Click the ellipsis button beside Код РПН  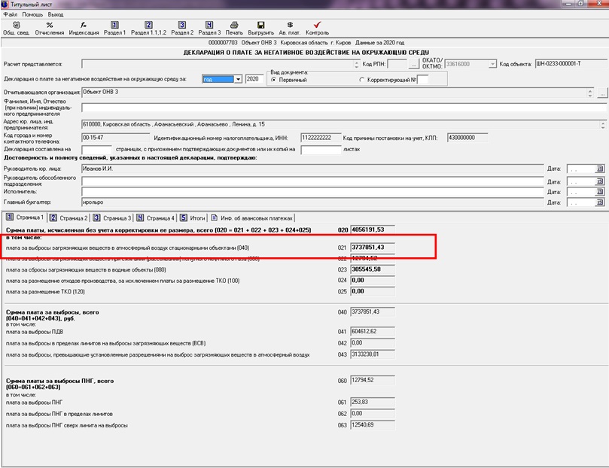[414, 64]
